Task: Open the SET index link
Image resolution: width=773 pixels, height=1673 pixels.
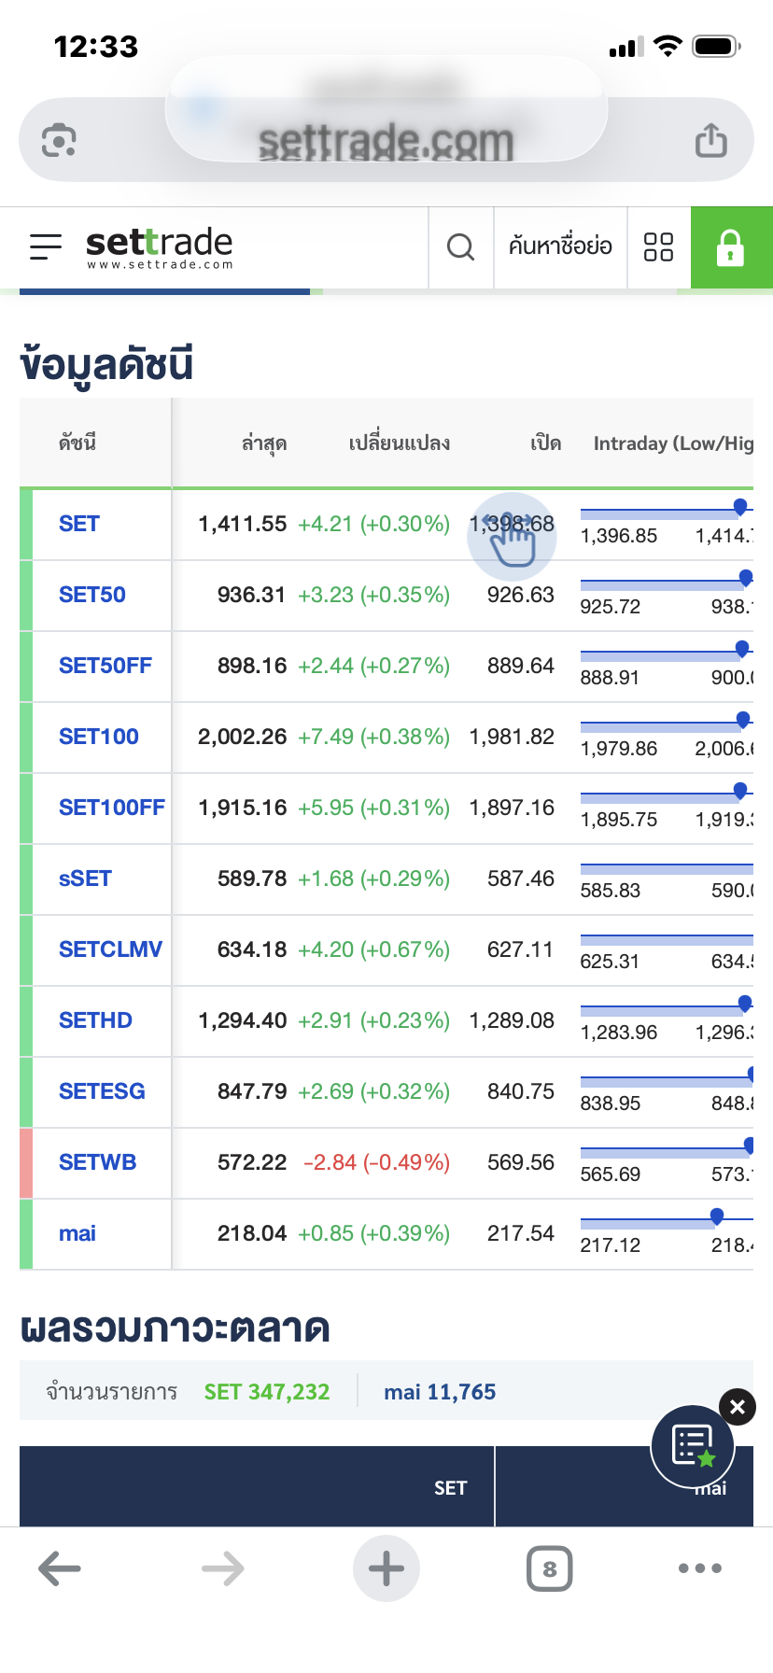Action: pos(79,525)
